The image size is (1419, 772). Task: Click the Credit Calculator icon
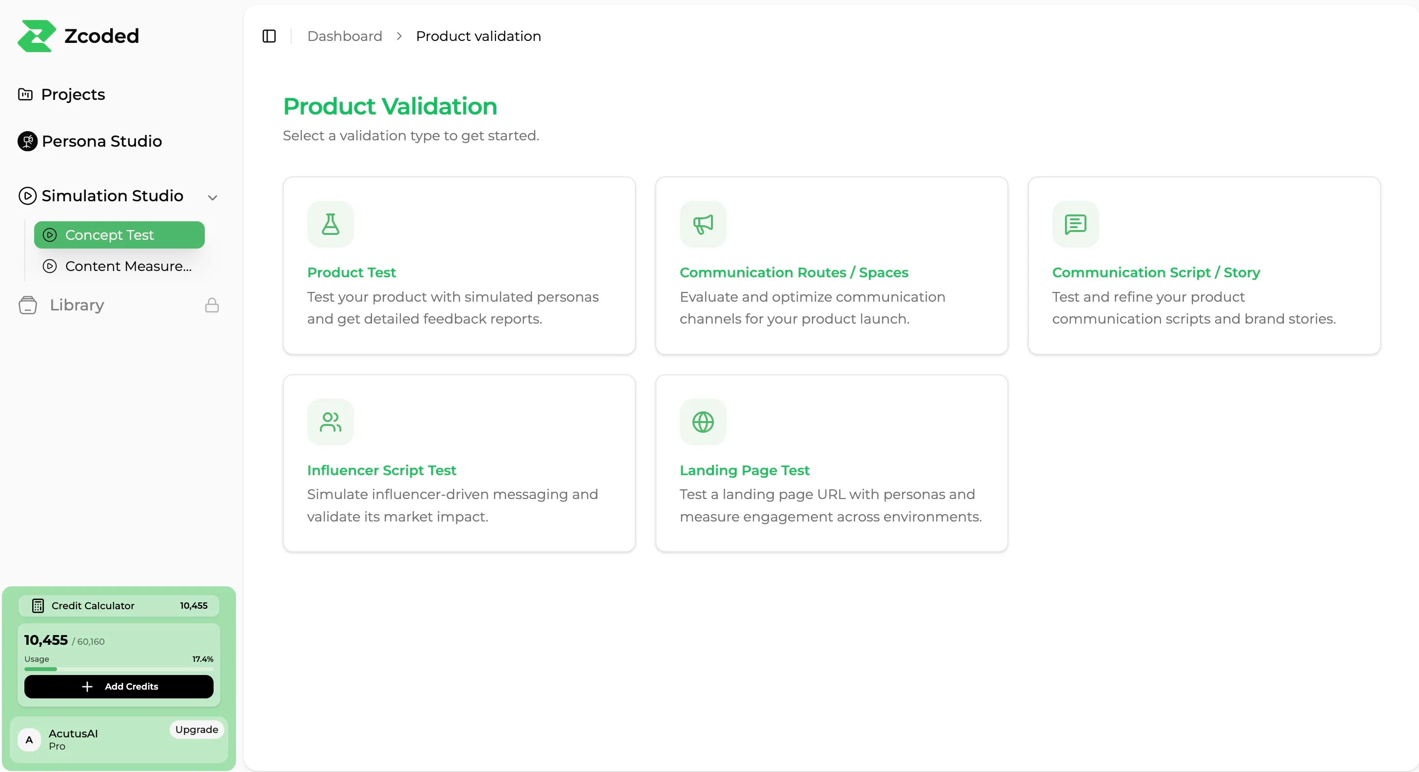point(38,606)
